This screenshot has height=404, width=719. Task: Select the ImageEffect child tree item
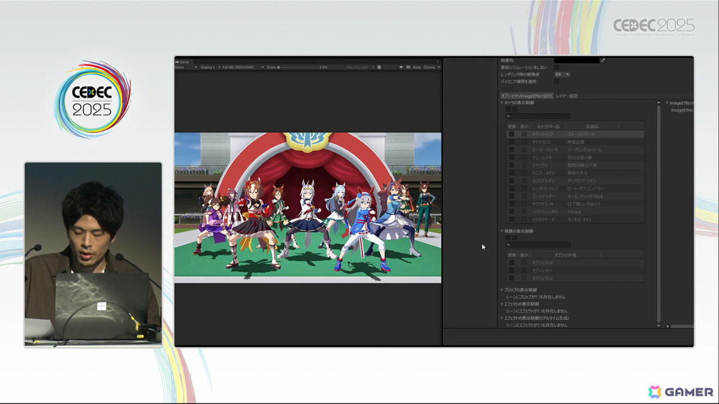click(x=682, y=110)
